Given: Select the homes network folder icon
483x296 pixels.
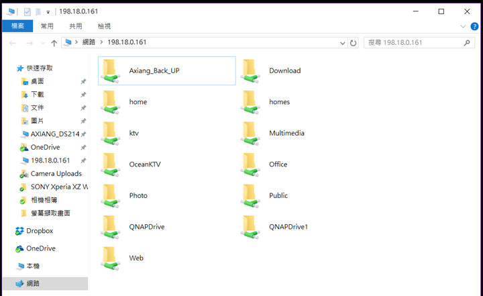Looking at the screenshot, I should tap(250, 102).
